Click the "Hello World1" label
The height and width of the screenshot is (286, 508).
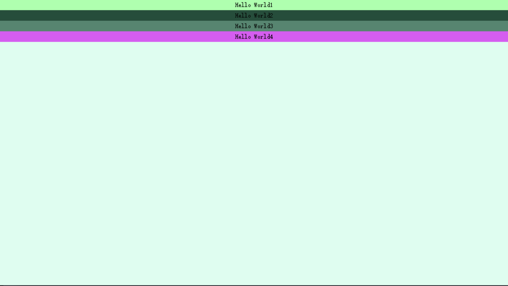tap(254, 5)
